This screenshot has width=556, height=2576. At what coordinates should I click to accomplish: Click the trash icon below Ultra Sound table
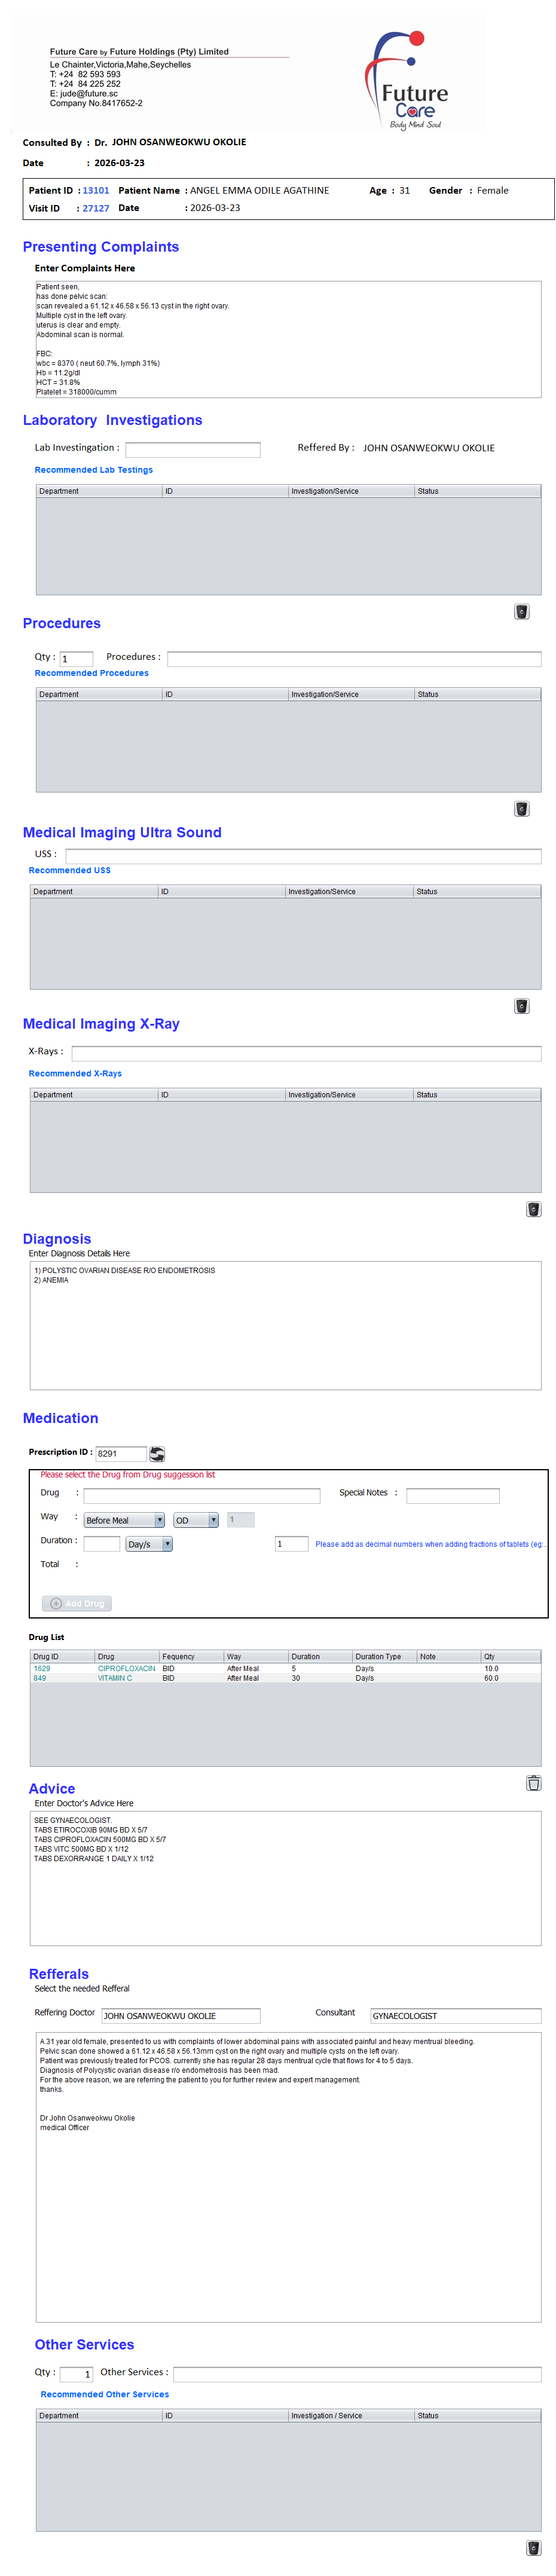click(521, 1005)
